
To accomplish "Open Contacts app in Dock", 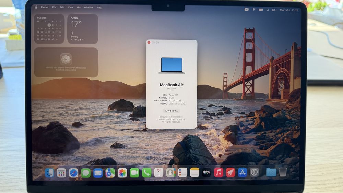I will (170, 173).
